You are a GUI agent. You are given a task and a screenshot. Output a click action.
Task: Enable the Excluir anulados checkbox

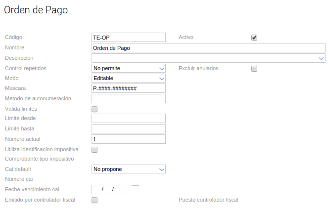[x=254, y=69]
